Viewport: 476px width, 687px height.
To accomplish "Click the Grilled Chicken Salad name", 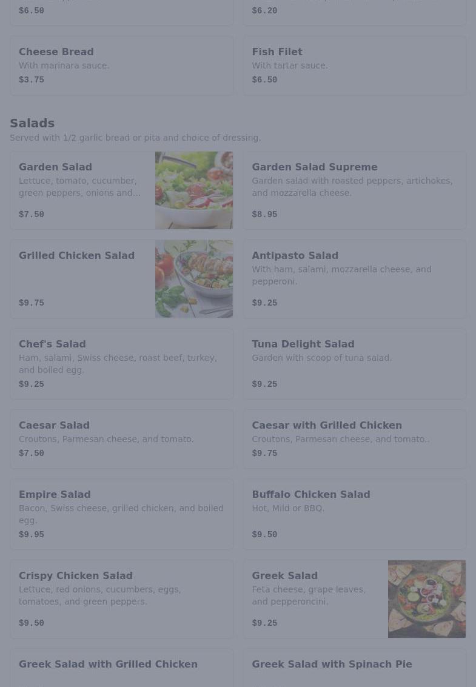I will tap(76, 255).
